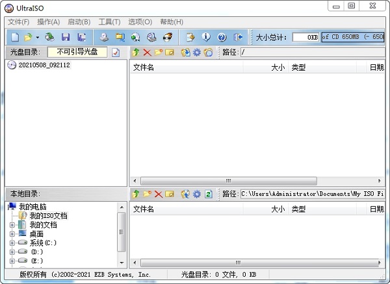Go up a level in disc pane

[136, 53]
